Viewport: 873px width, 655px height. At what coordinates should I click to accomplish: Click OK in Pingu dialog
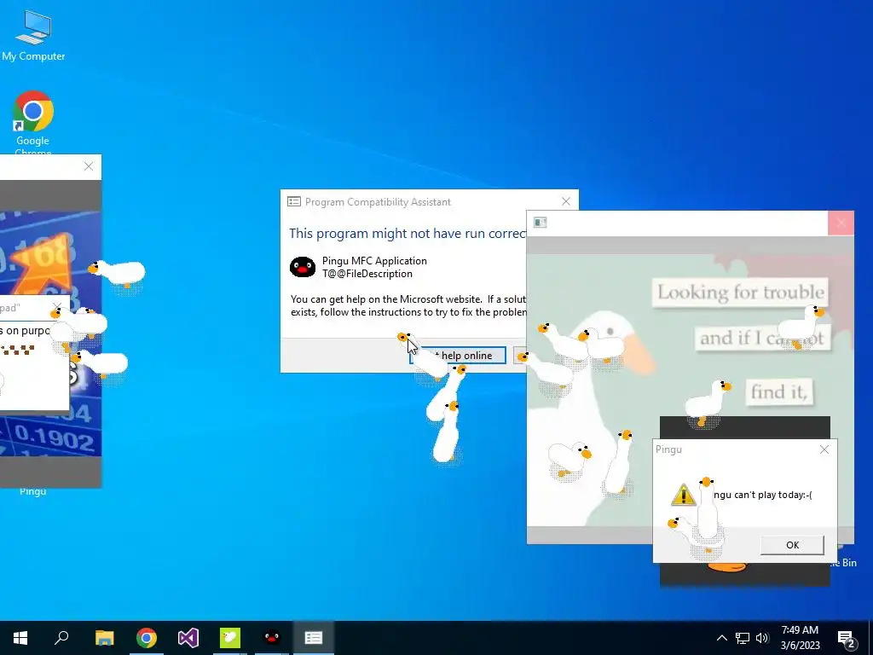click(792, 545)
